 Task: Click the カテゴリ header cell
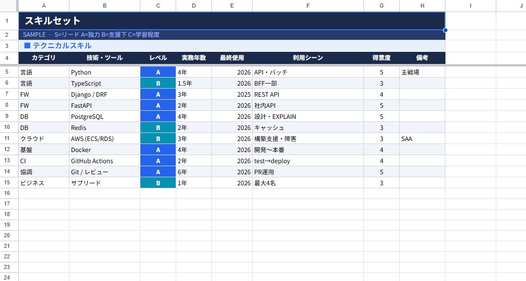coord(44,58)
